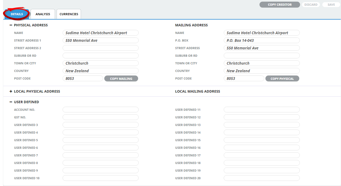This screenshot has width=341, height=186.
Task: Expand the Local Physical Address section
Action: (11, 92)
